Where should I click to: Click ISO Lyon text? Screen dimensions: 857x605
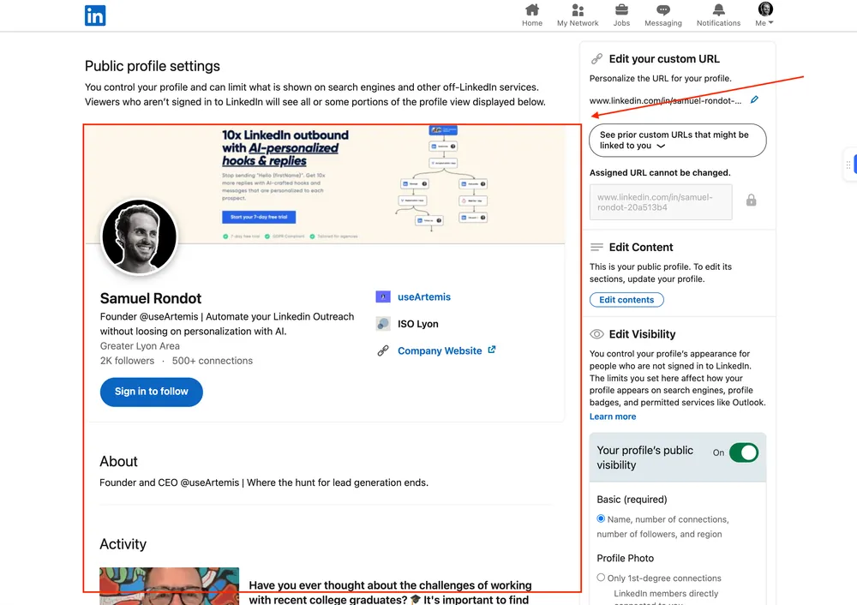(x=417, y=324)
